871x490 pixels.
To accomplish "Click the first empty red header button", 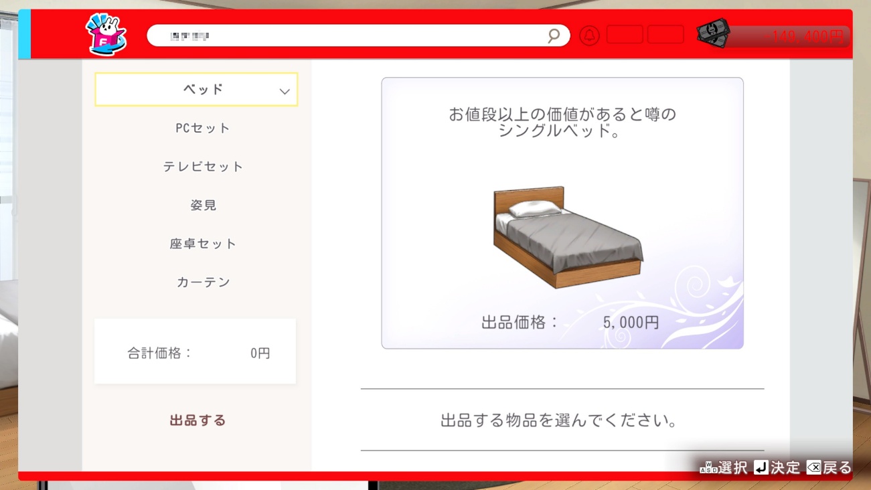I will [625, 35].
